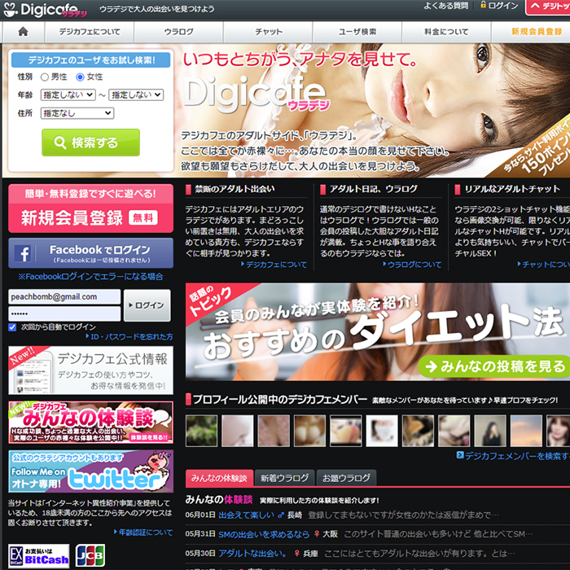
Task: Click Facebookログインでエラーになる場合 link
Action: click(x=91, y=277)
